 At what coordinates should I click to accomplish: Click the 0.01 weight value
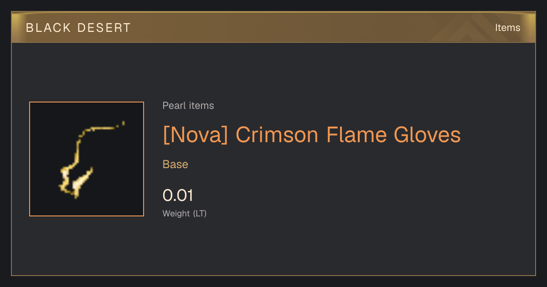[178, 195]
